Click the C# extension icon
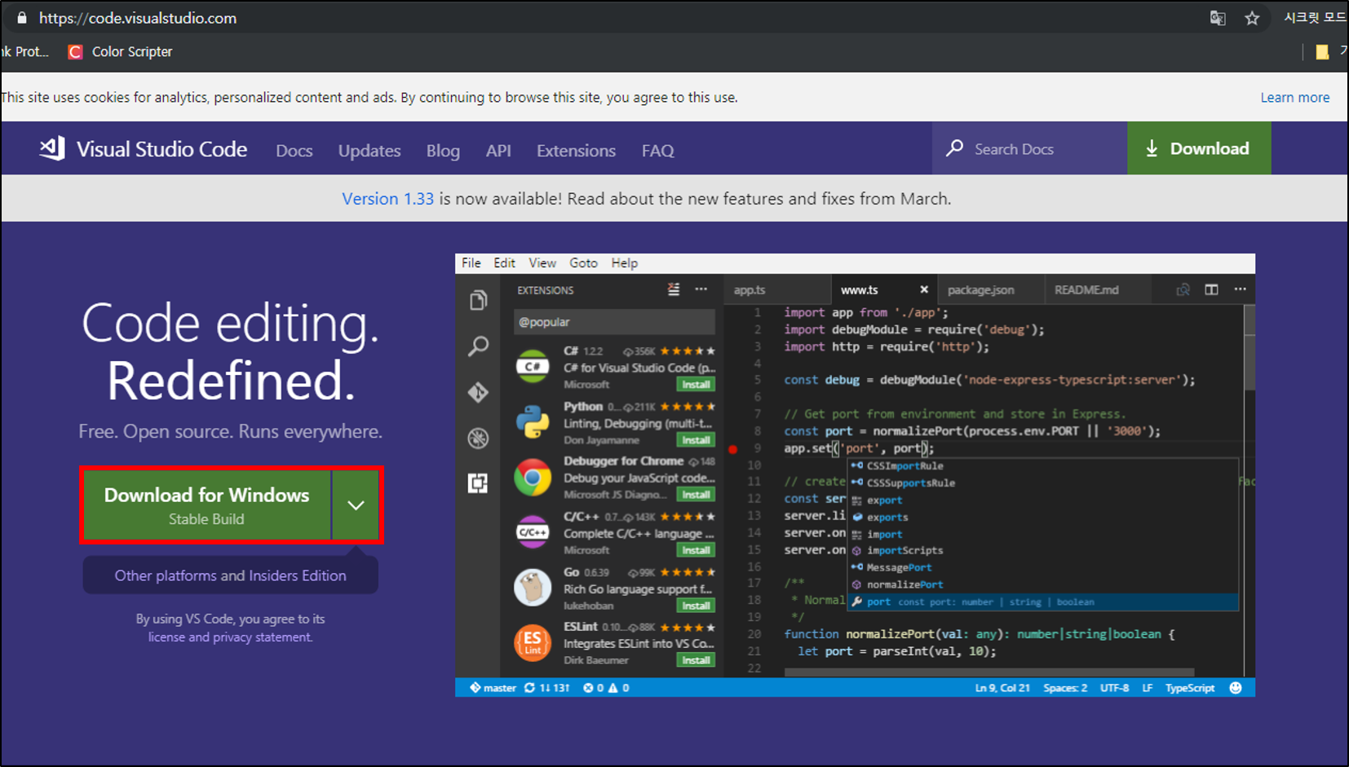This screenshot has width=1349, height=767. pos(533,367)
